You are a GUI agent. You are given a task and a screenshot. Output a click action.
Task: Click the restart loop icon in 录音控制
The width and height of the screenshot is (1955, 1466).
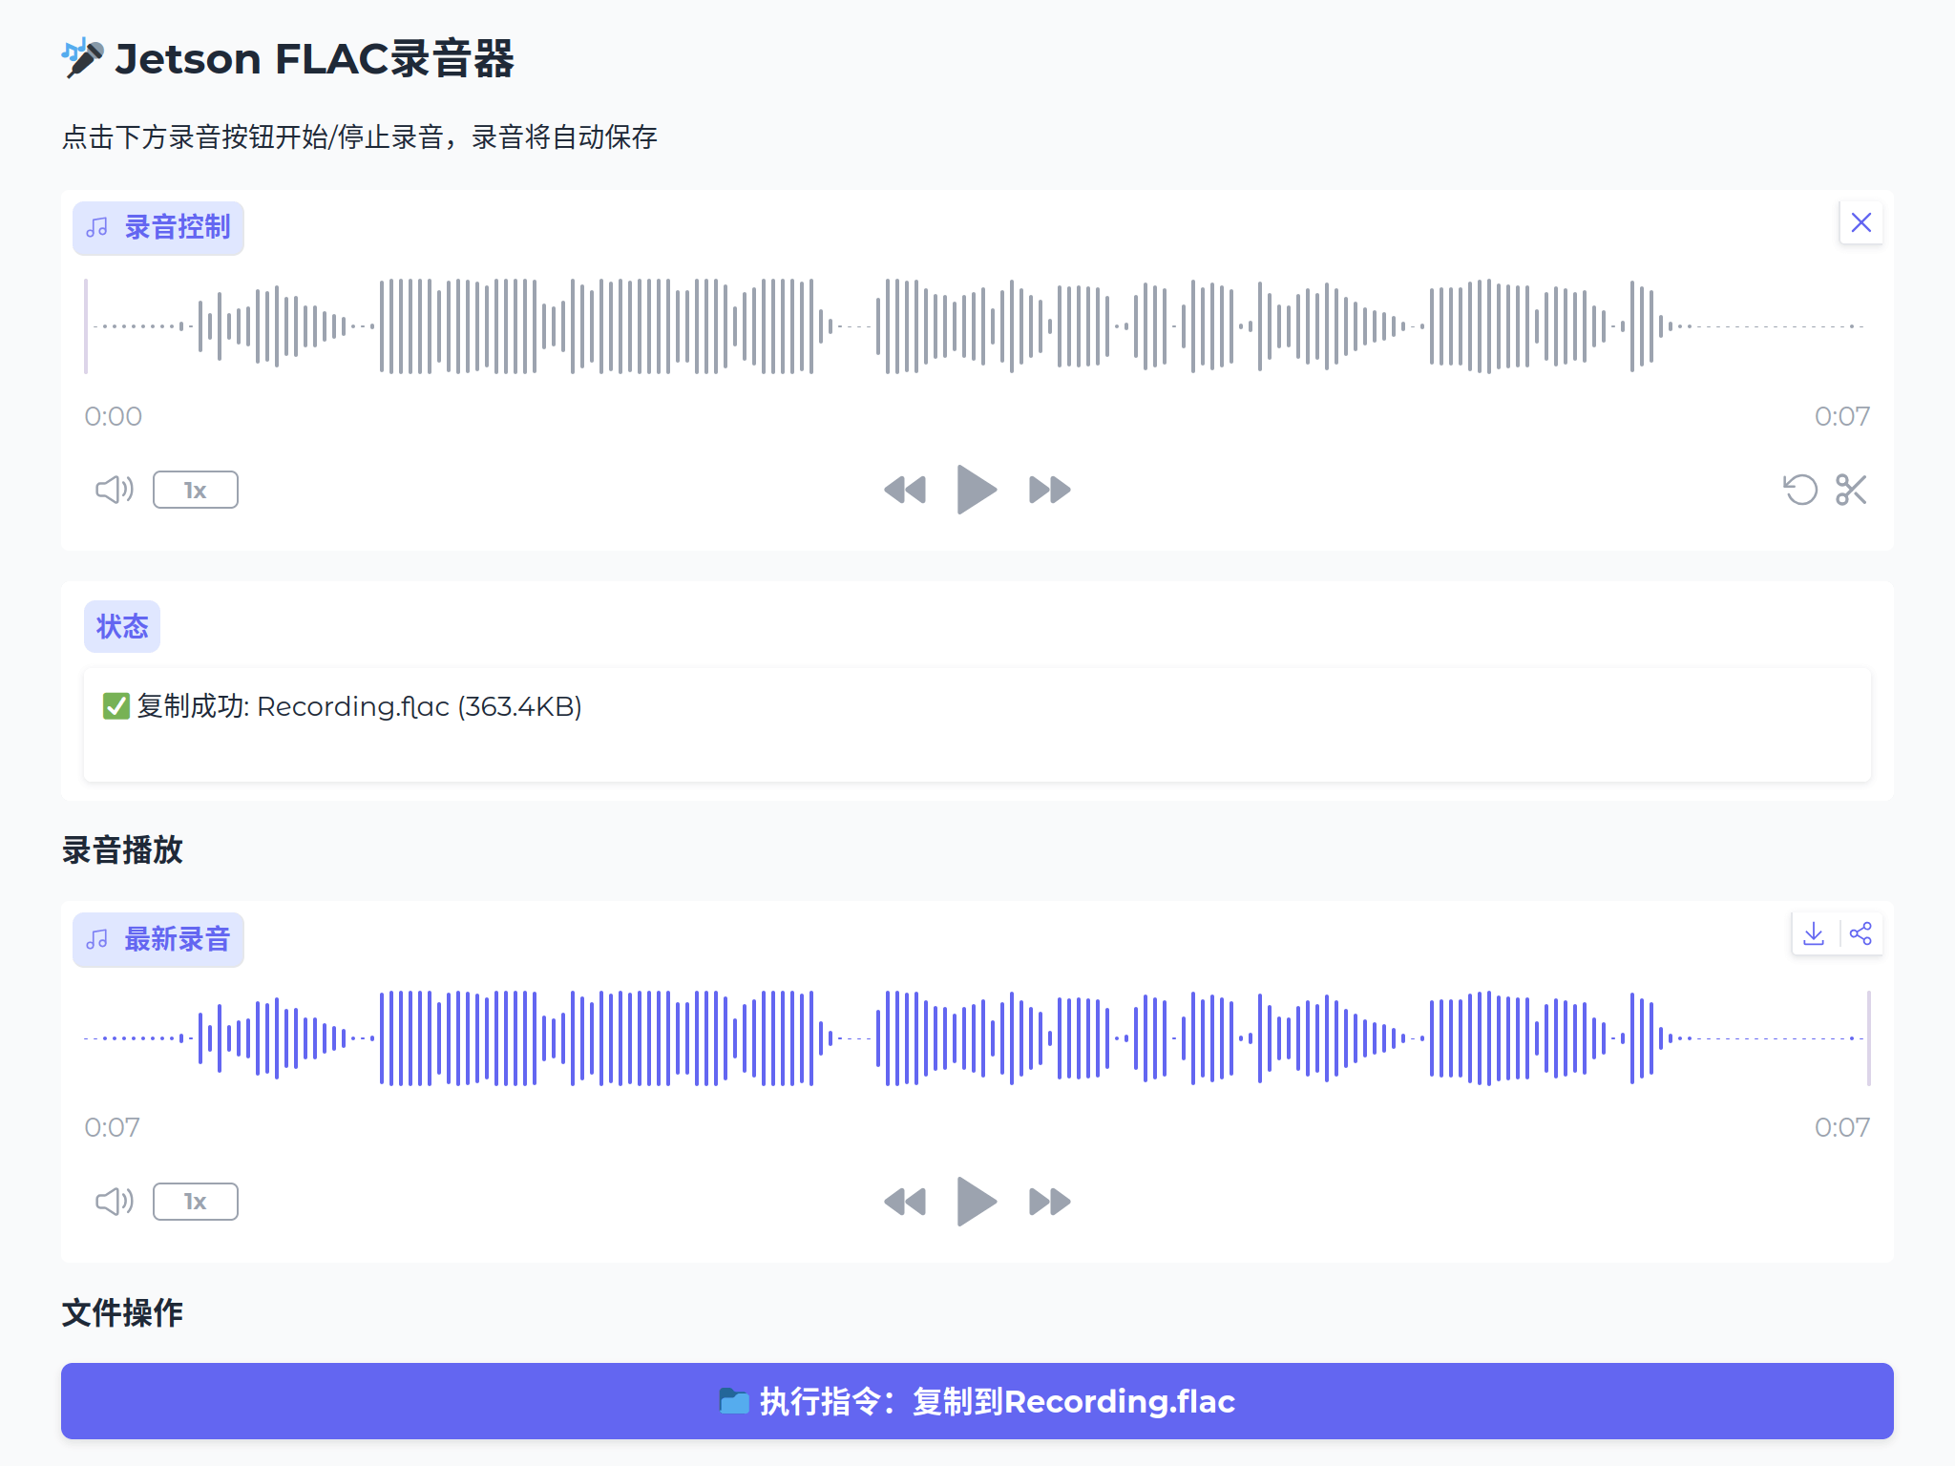(1800, 489)
